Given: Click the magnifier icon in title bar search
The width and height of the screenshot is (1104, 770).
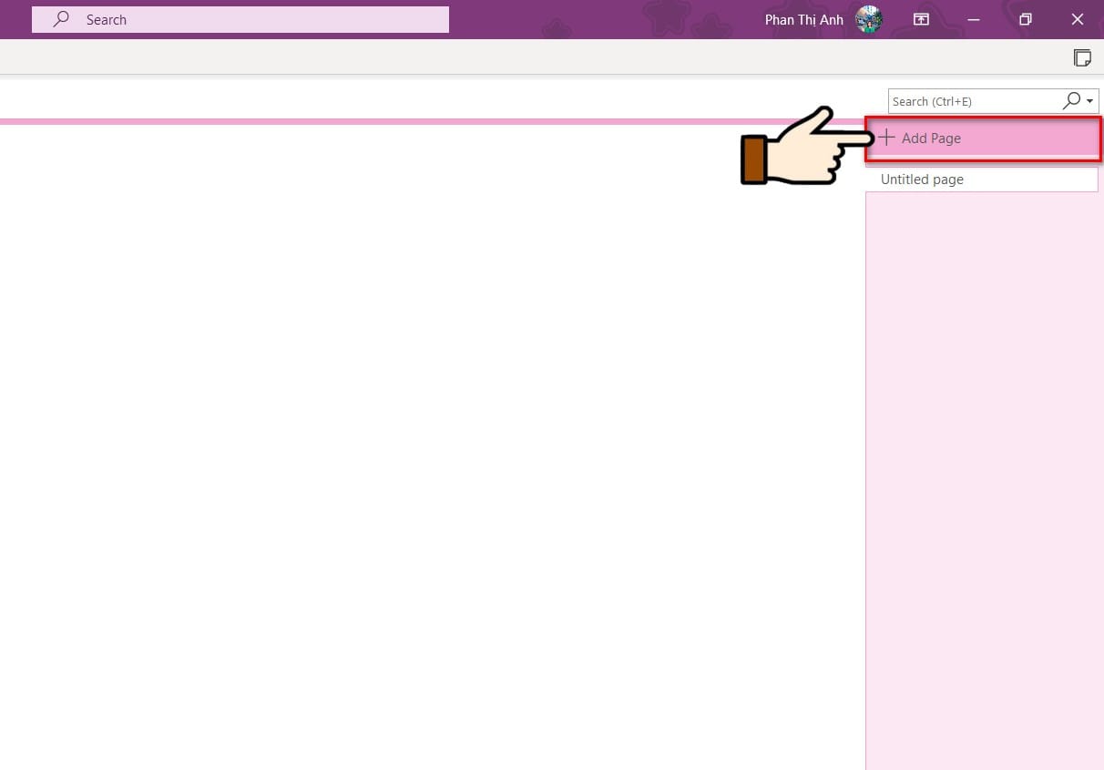Looking at the screenshot, I should pos(62,19).
